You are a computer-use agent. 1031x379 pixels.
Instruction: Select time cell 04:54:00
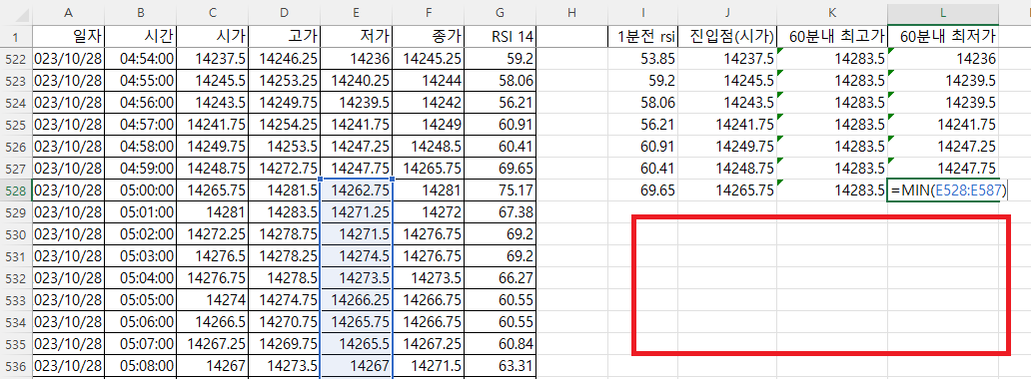[140, 59]
